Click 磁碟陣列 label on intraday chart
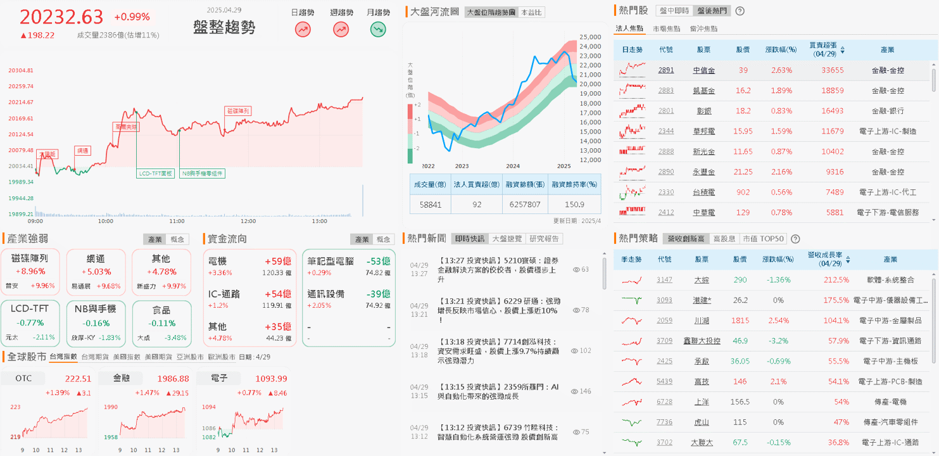Screen dimensions: 939x456 [x=238, y=111]
